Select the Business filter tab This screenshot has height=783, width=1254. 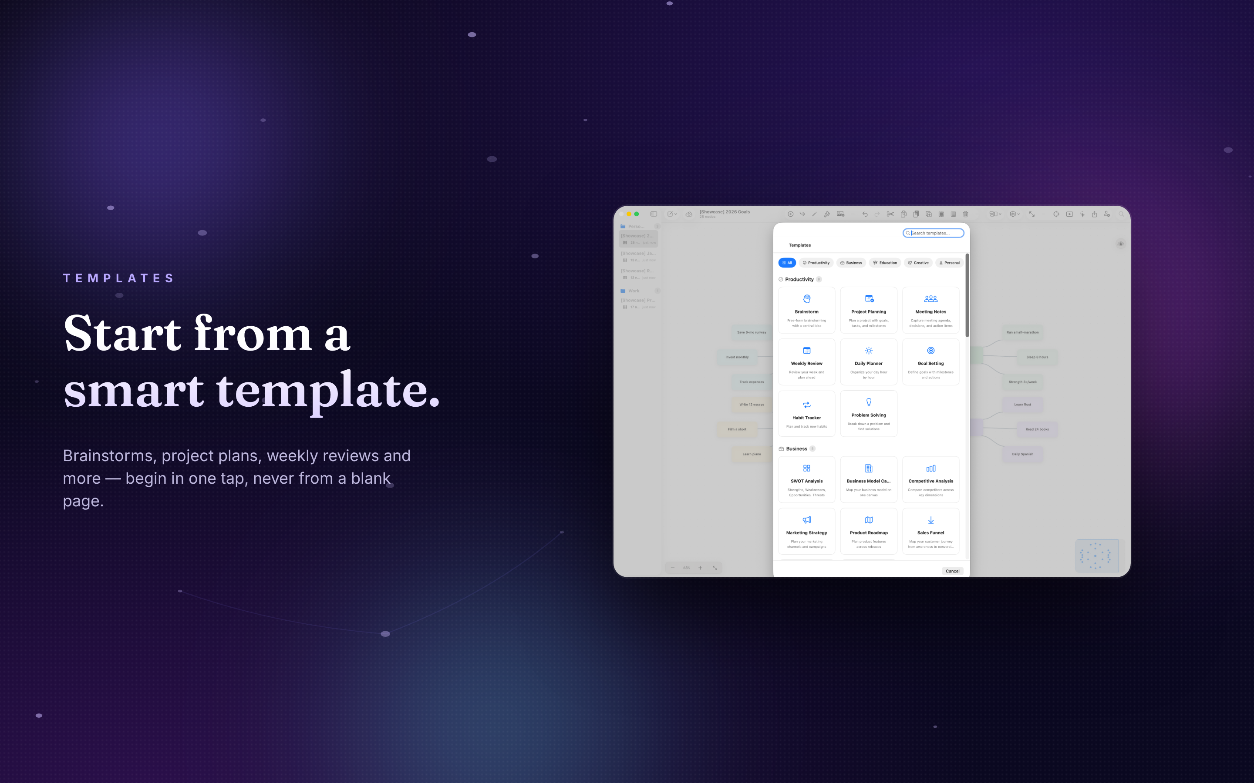click(851, 263)
